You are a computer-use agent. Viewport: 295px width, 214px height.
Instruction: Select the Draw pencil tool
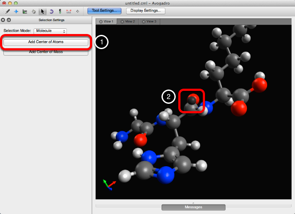coord(8,11)
